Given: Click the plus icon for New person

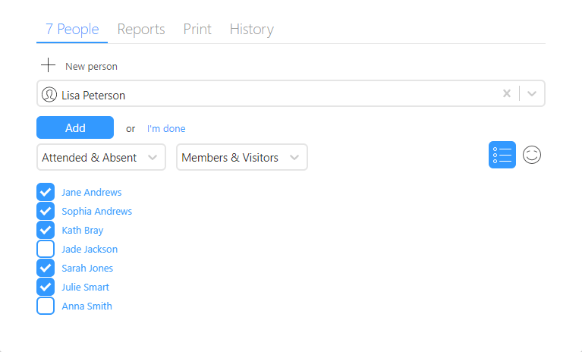Looking at the screenshot, I should click(x=48, y=65).
